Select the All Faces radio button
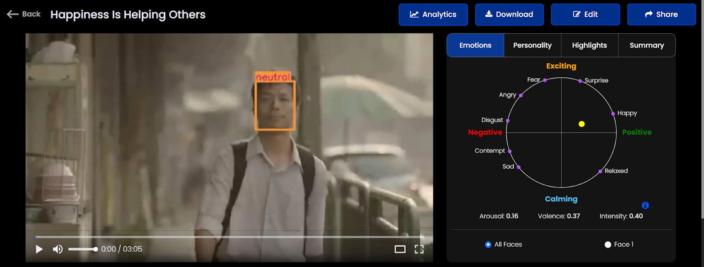The image size is (704, 267). coord(488,245)
